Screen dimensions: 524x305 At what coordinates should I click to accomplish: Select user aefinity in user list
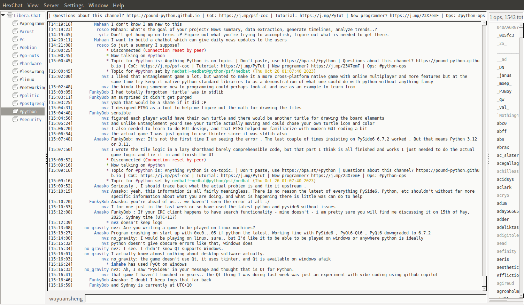tap(507, 251)
